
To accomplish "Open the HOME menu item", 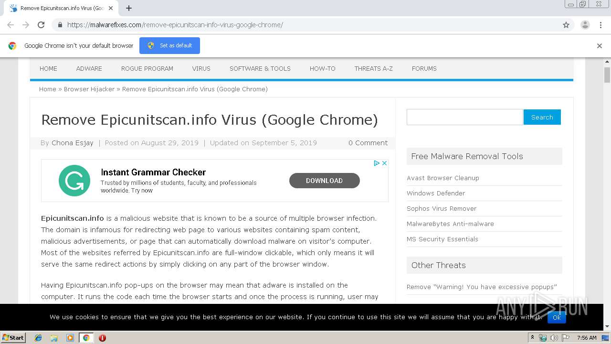I will tap(48, 69).
